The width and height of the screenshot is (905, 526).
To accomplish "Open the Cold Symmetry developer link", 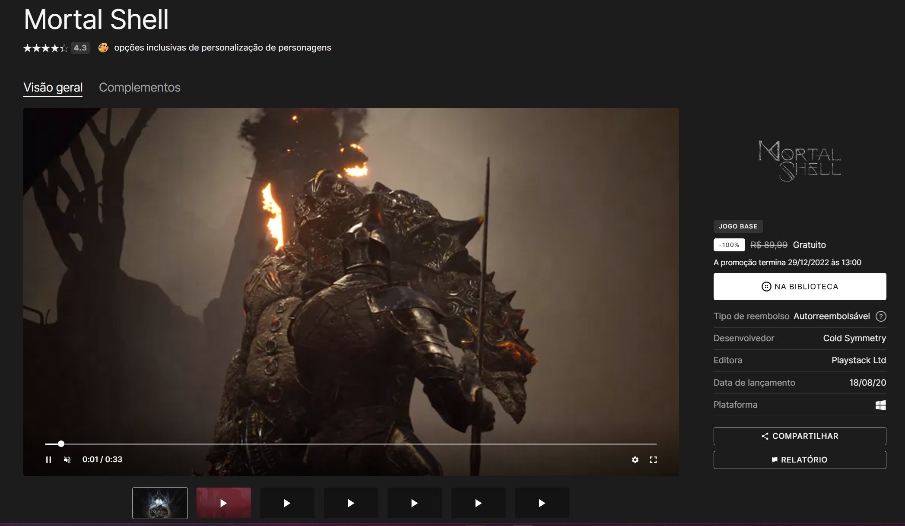I will click(854, 338).
